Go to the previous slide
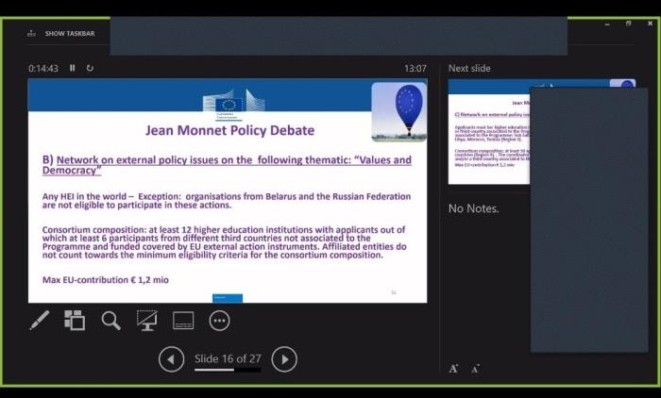This screenshot has width=661, height=398. (171, 358)
